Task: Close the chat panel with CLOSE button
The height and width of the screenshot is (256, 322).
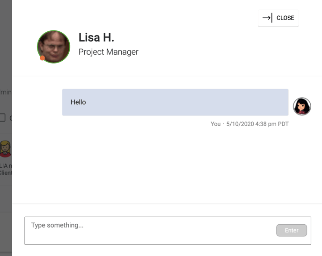Action: pyautogui.click(x=278, y=18)
